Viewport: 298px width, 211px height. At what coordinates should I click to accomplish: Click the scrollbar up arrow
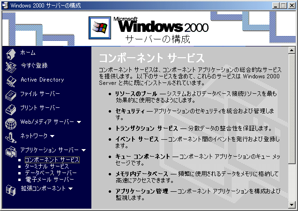pos(291,50)
